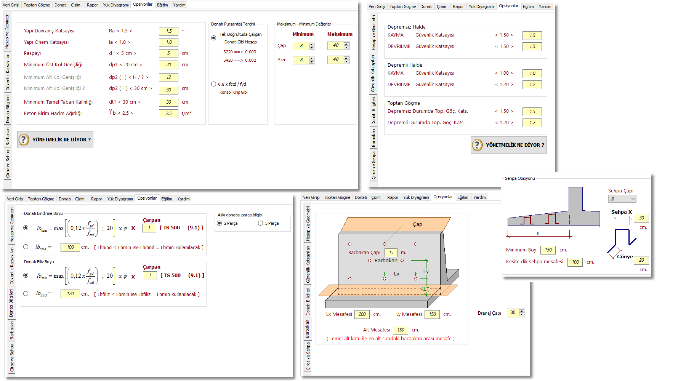This screenshot has height=381, width=686.
Task: Open the Toptan Göçme tab in top-left window
Action: (x=37, y=5)
